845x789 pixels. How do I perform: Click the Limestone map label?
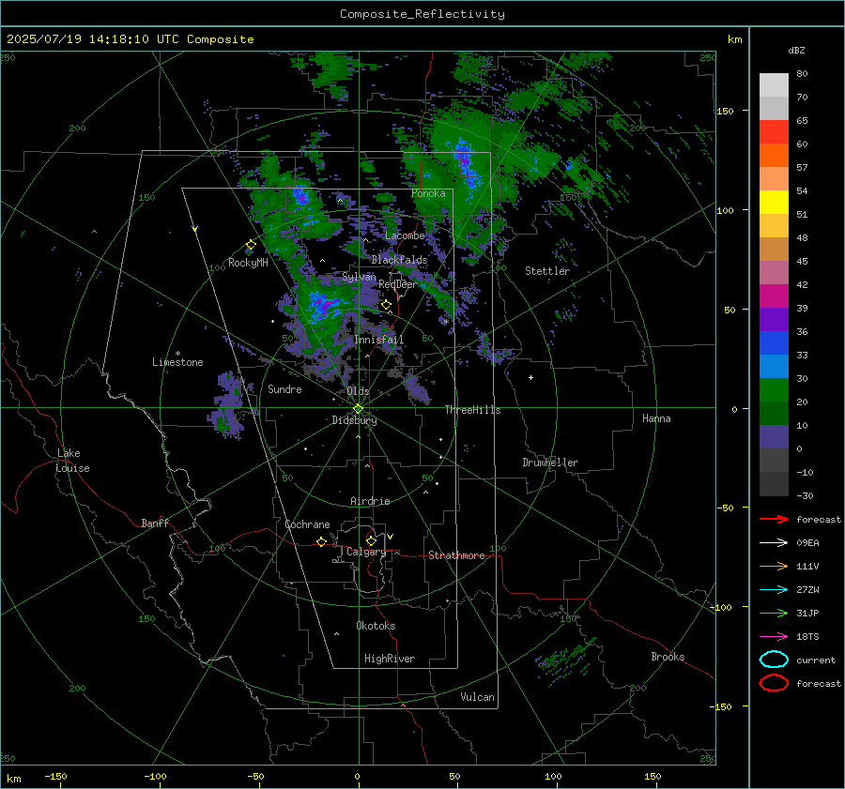tap(177, 362)
